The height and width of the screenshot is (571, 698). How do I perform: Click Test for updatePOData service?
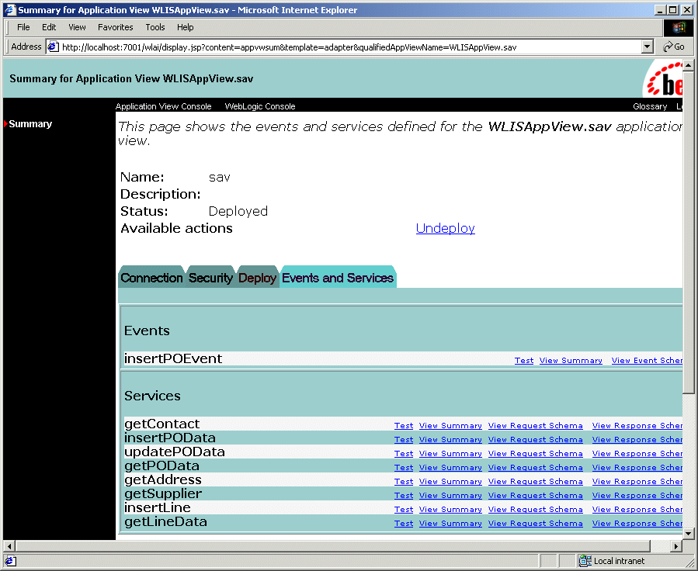click(404, 454)
